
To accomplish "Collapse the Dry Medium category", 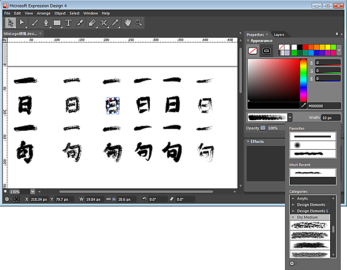I will tap(293, 217).
